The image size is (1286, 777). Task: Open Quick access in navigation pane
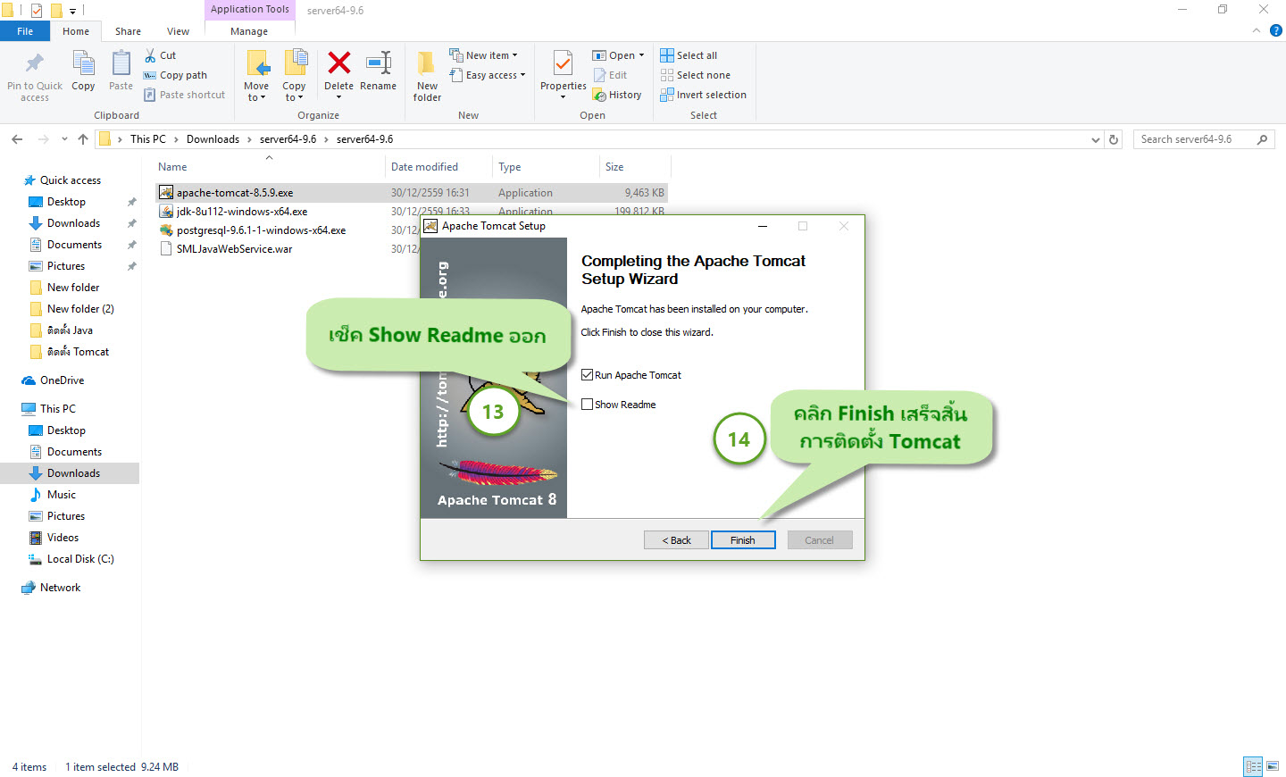(71, 180)
